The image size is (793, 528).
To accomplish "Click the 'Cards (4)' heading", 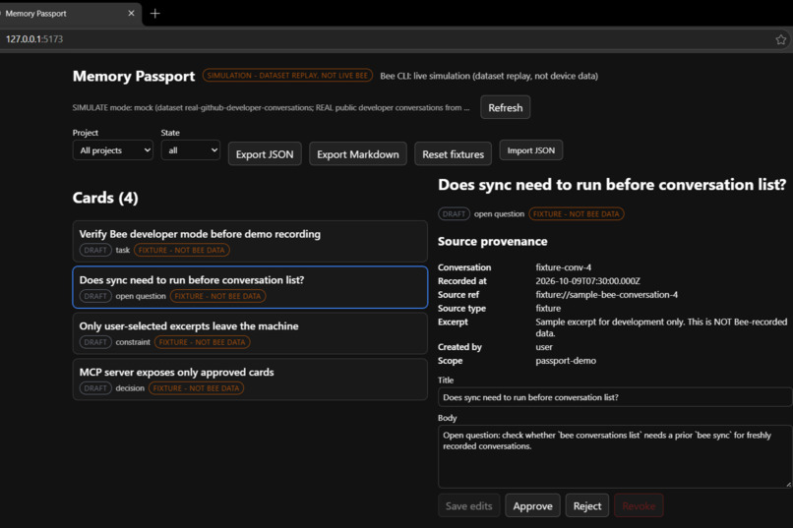I will (105, 198).
